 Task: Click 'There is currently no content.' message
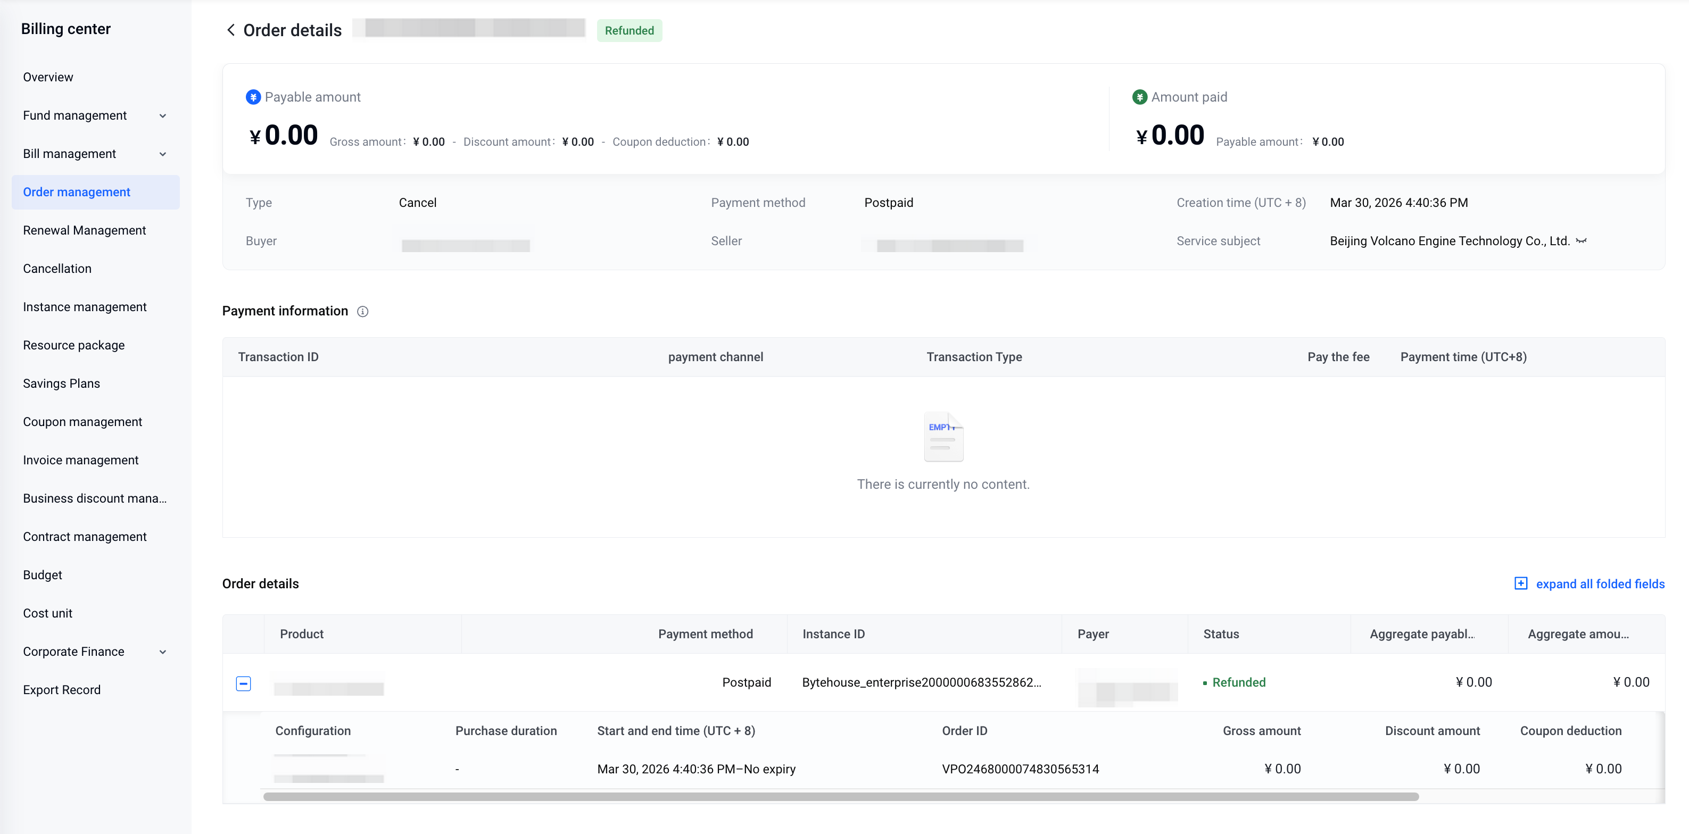coord(943,484)
